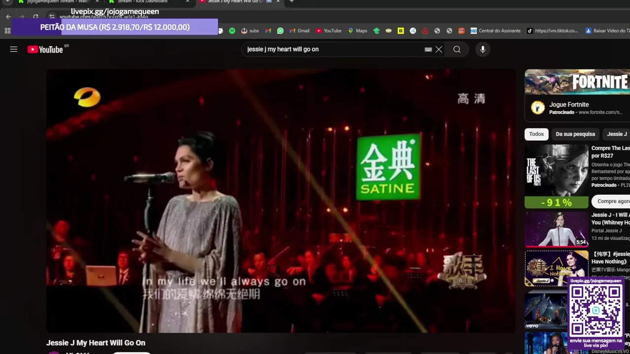Close the jojogamequeen Stream tab
This screenshot has width=630, height=354.
(97, 1)
